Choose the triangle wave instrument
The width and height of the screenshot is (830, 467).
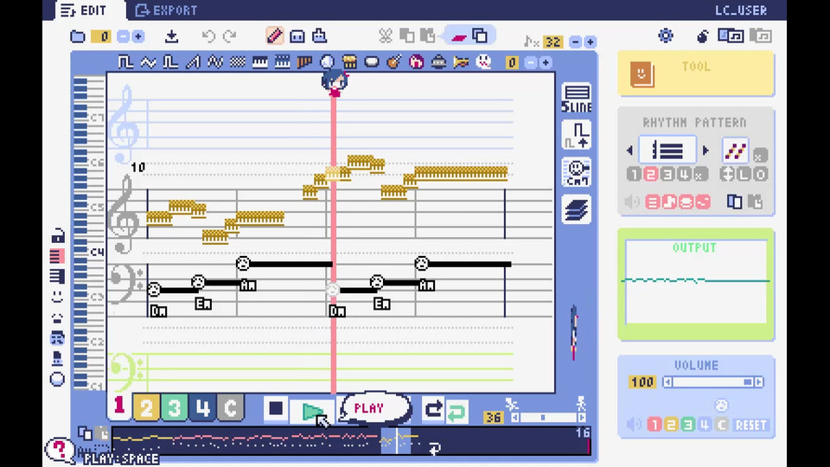pyautogui.click(x=148, y=62)
